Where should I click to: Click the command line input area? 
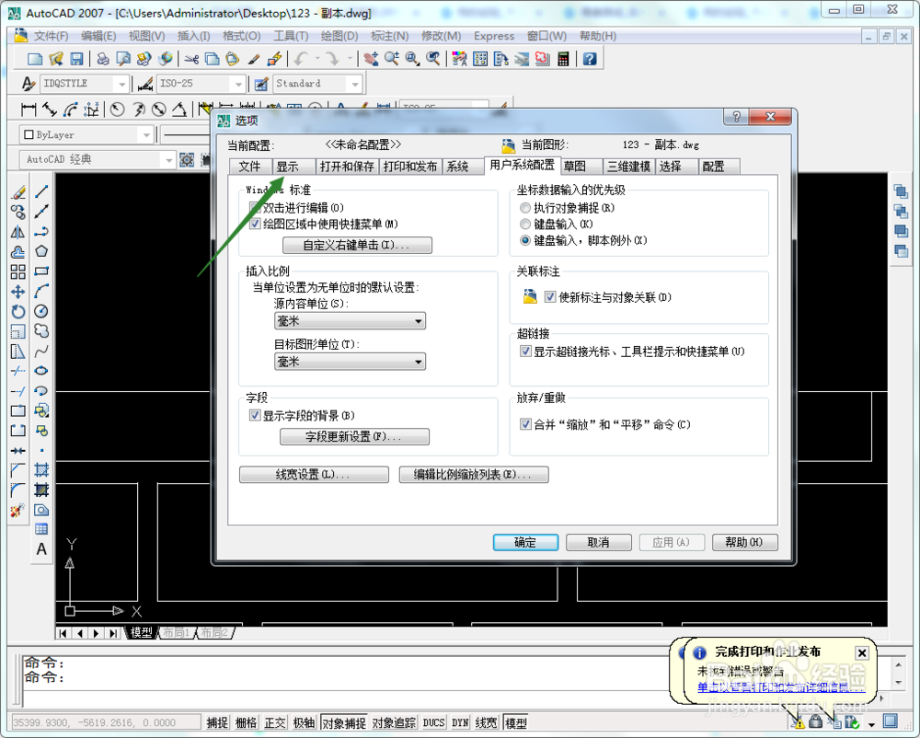point(346,698)
